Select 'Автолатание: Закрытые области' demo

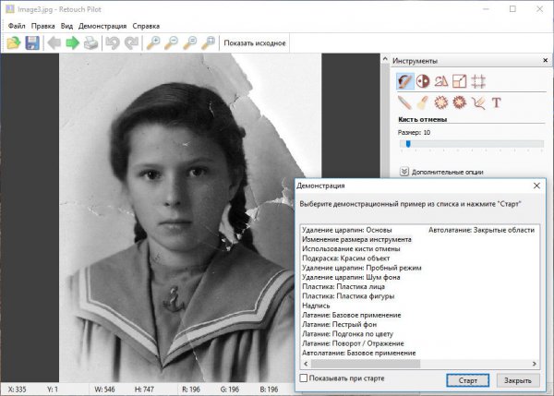click(481, 230)
